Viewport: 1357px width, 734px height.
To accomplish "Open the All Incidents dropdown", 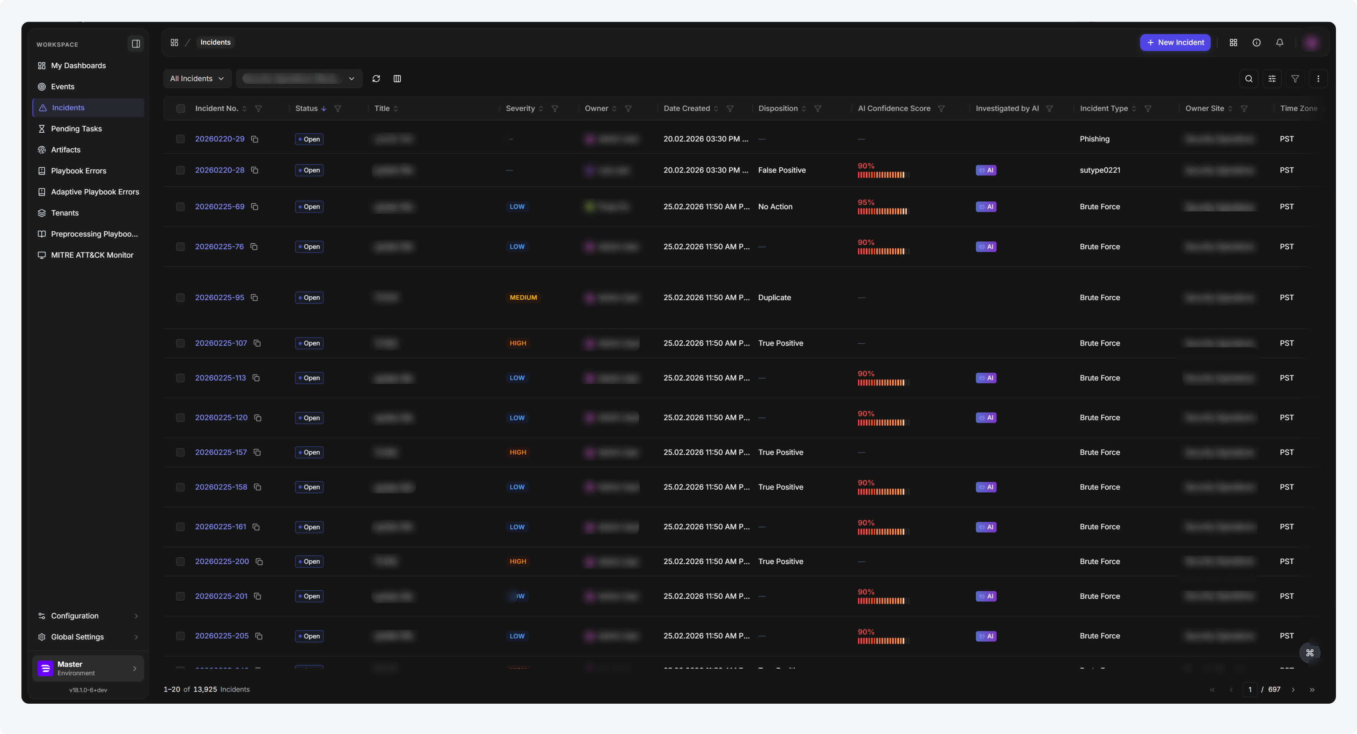I will coord(197,78).
